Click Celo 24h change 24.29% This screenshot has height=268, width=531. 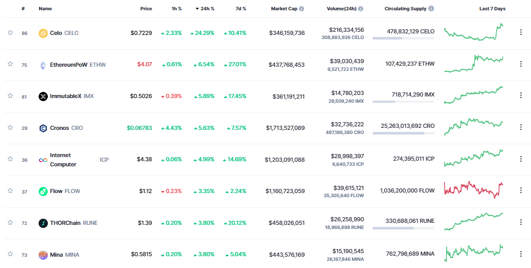point(202,33)
